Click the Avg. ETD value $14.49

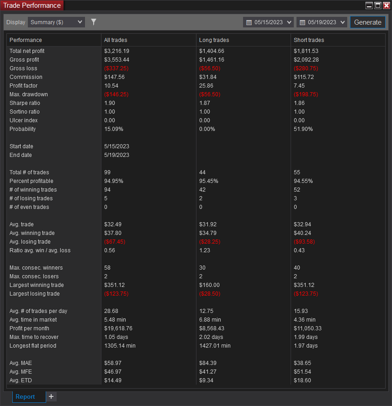click(x=113, y=380)
